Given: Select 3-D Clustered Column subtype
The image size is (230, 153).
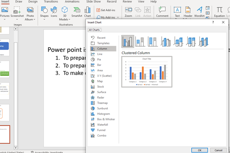Looking at the screenshot, I should coord(165,42).
